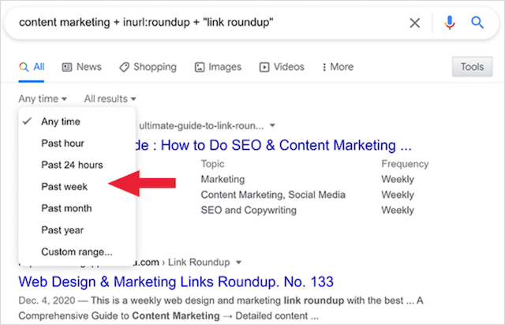Select the checked Any time option
This screenshot has height=325, width=505.
(61, 121)
